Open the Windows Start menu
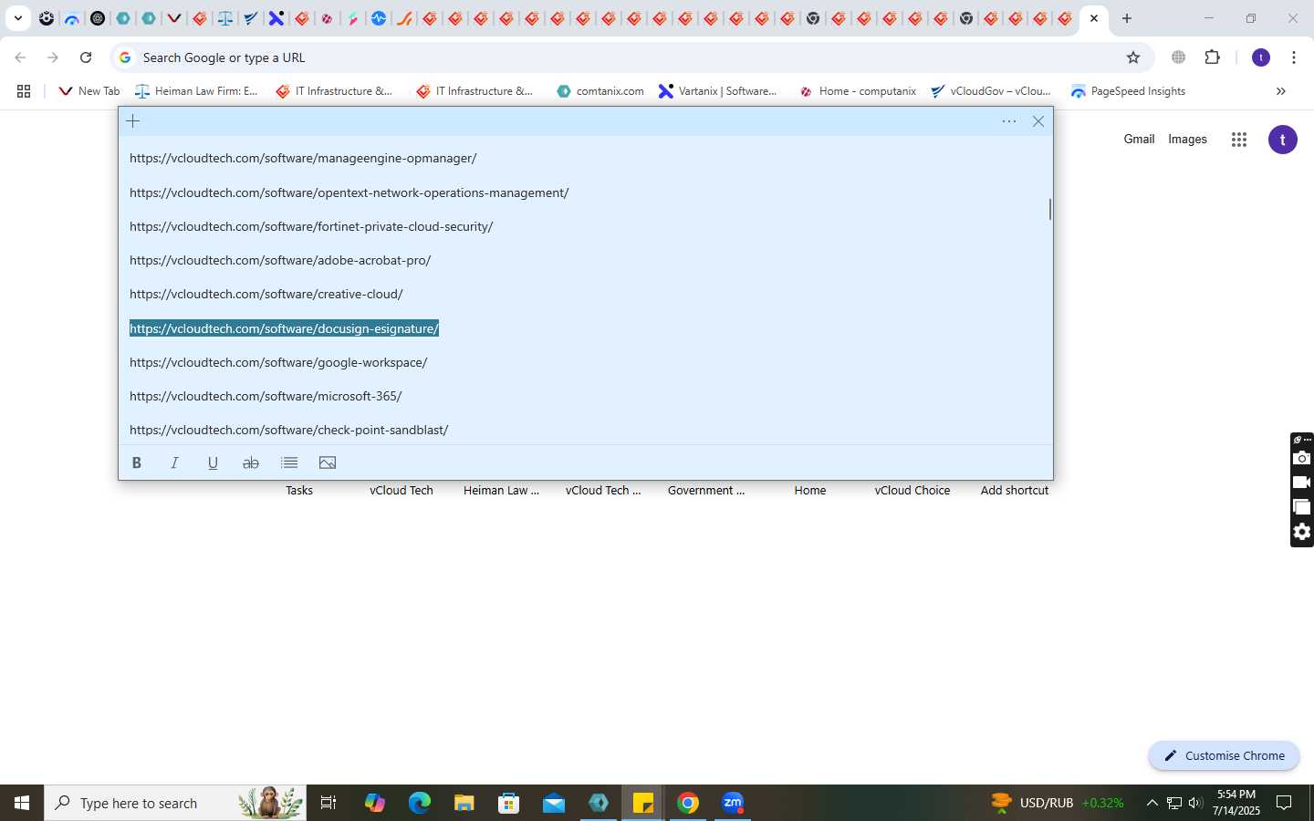 [x=22, y=803]
